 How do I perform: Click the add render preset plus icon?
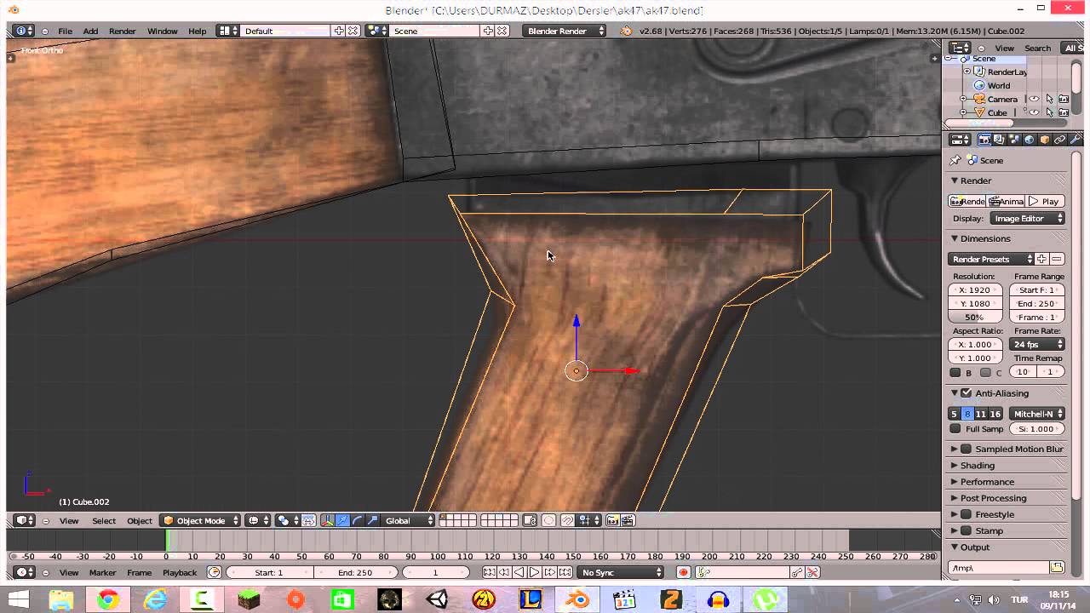point(1041,259)
